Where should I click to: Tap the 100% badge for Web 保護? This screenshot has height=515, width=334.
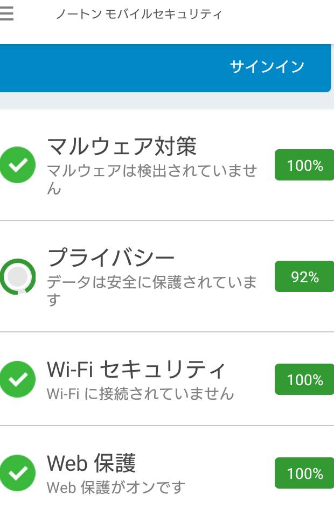pos(304,474)
